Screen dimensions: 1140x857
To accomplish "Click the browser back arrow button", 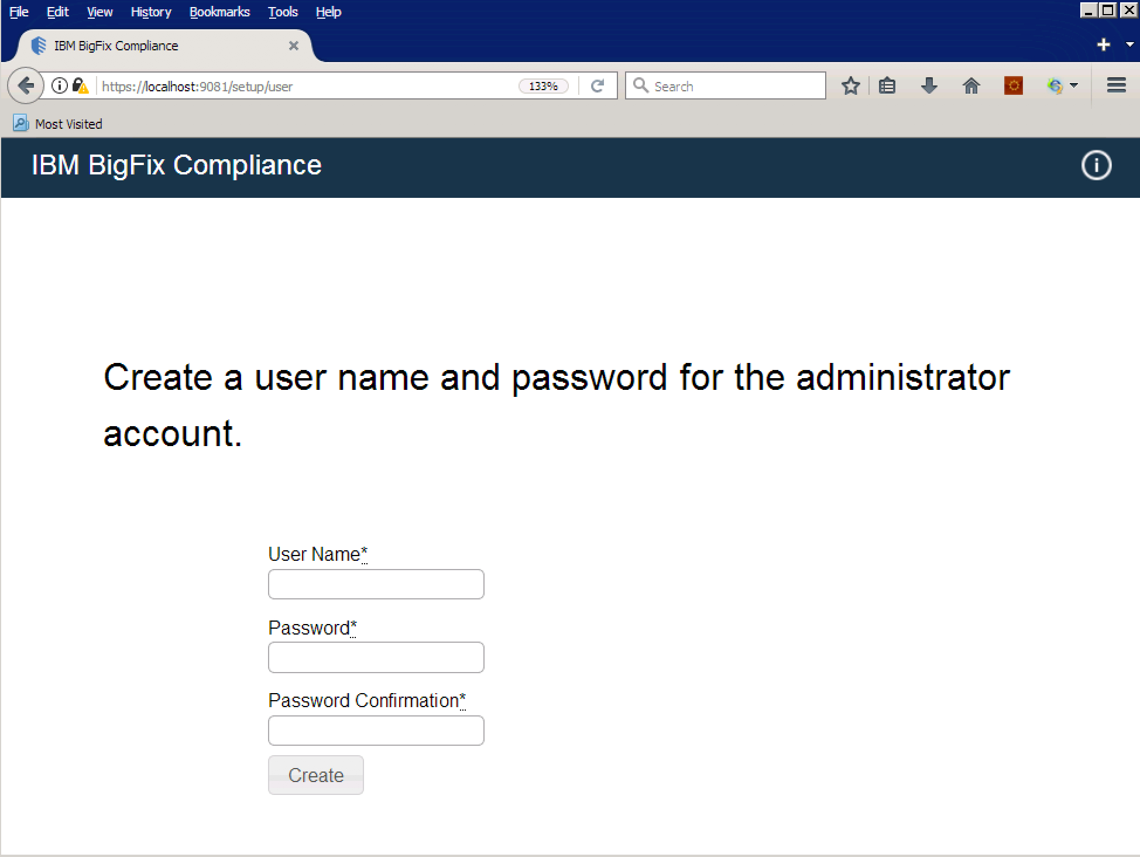I will pos(26,86).
